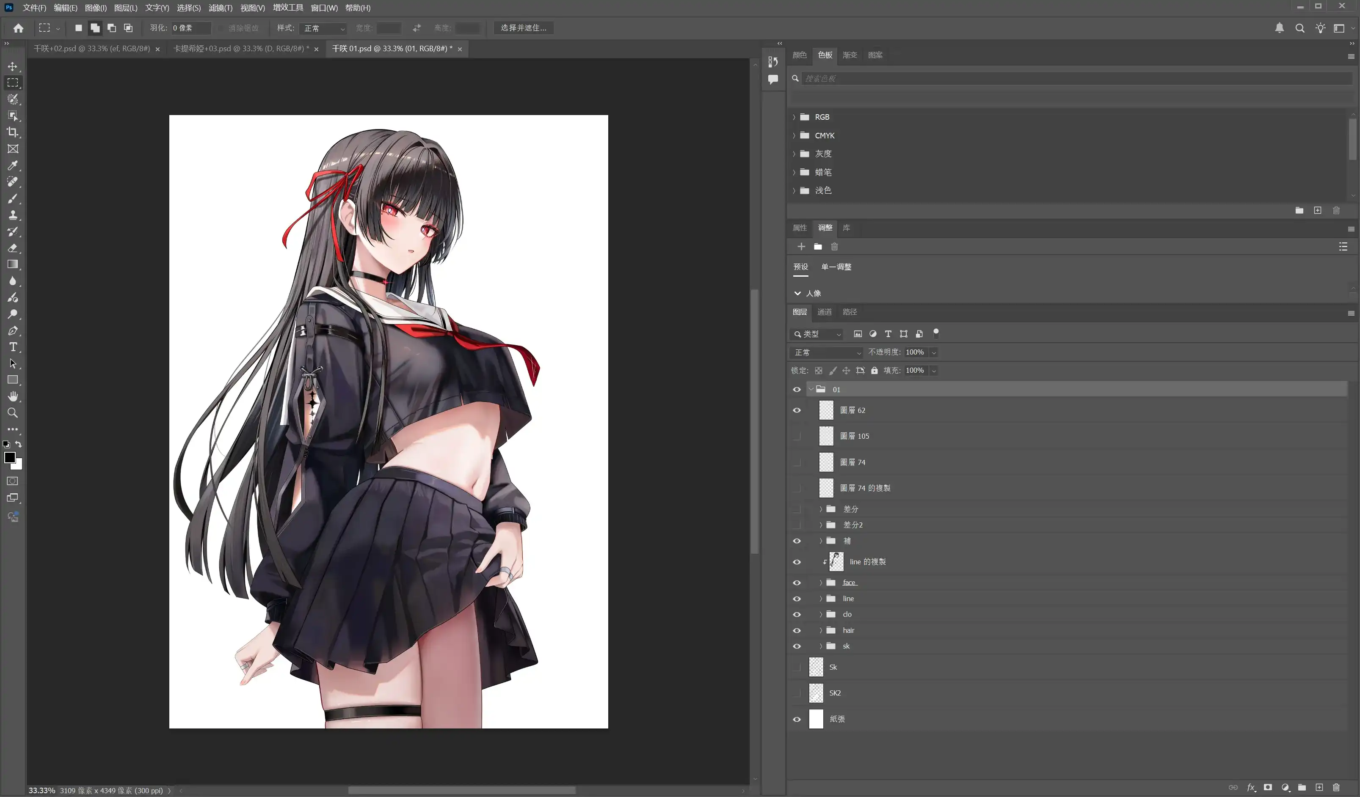Select the Horizontal Type tool
Screen dimensions: 1360x797
[12, 347]
